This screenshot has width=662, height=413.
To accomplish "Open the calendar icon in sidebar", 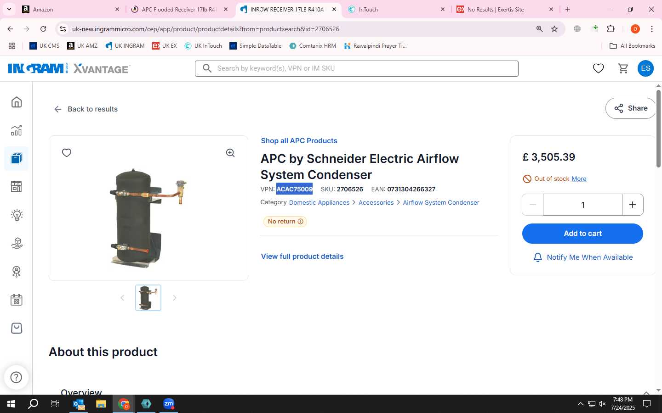I will pyautogui.click(x=17, y=300).
